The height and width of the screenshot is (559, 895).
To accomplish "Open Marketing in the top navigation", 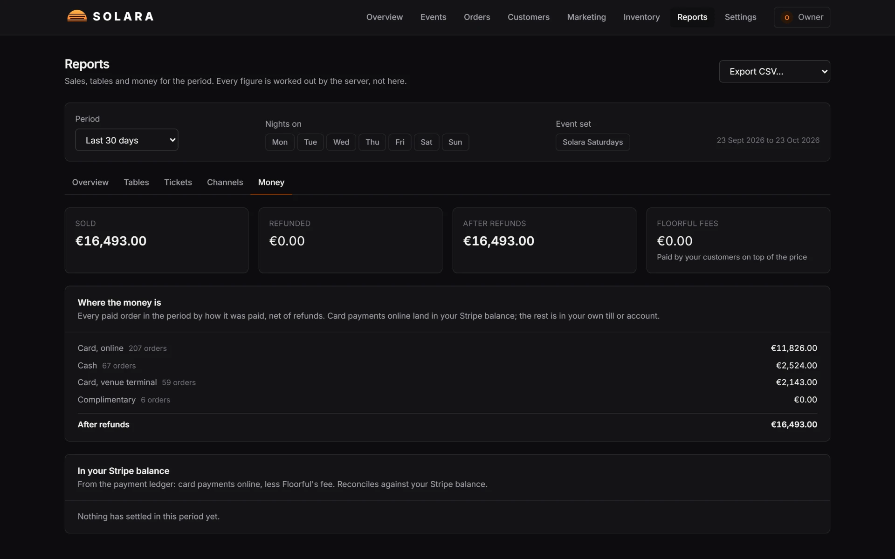I will tap(586, 17).
